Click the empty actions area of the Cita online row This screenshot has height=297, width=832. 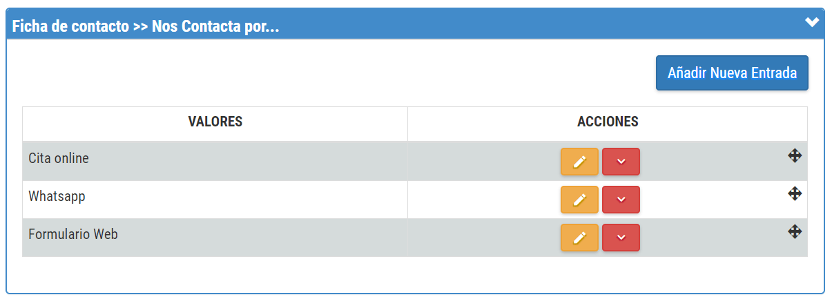point(711,162)
